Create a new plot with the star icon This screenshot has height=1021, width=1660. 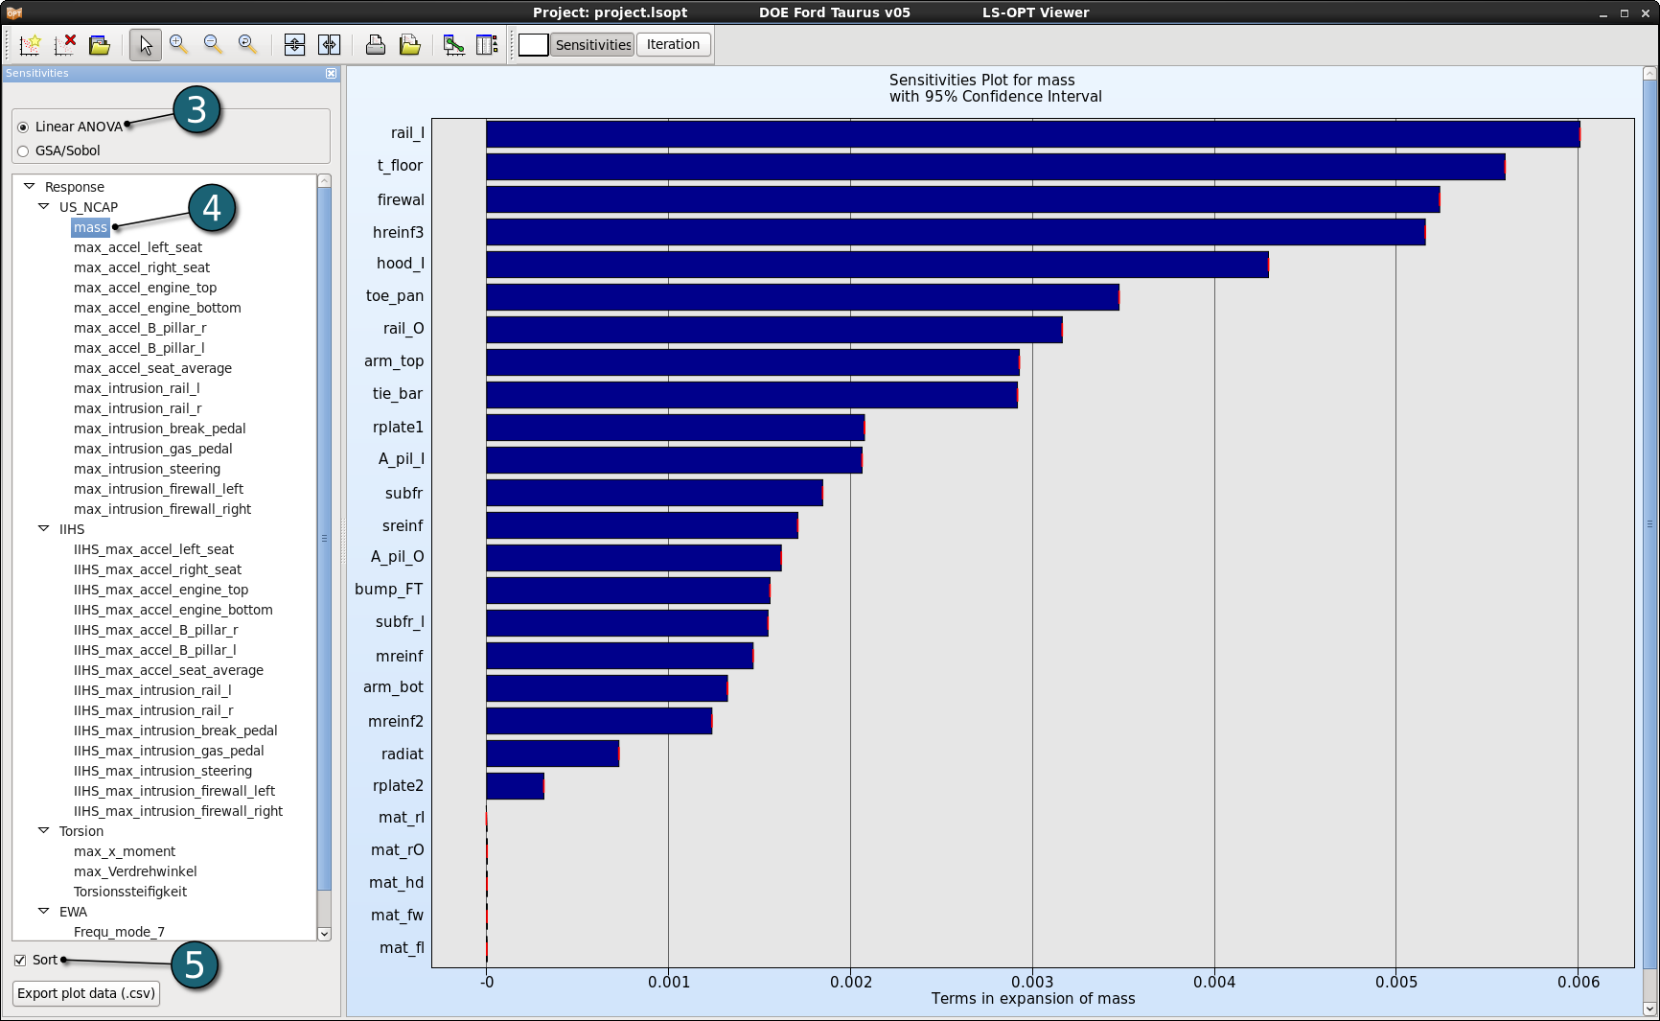tap(31, 44)
